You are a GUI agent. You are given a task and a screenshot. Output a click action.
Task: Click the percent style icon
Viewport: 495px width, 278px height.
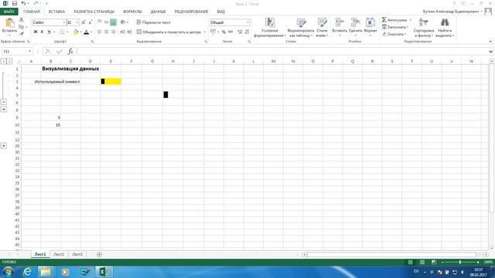(224, 32)
